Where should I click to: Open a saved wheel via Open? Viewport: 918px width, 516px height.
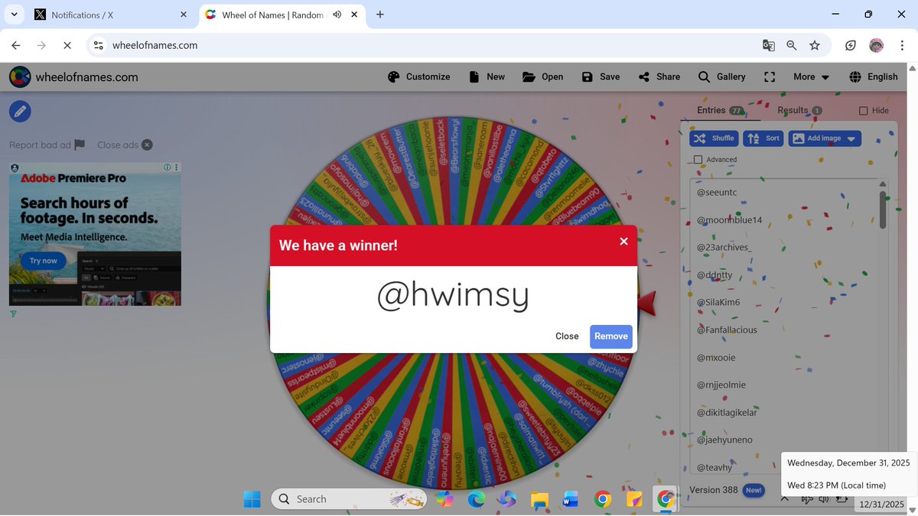tap(542, 76)
